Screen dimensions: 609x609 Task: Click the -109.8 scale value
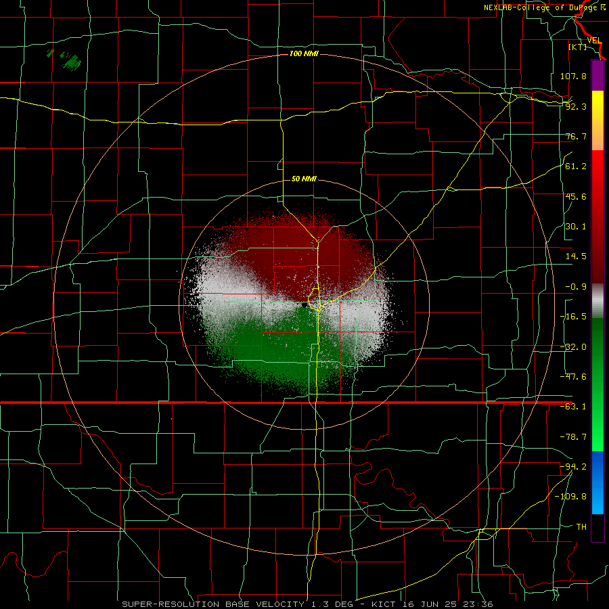pyautogui.click(x=570, y=497)
